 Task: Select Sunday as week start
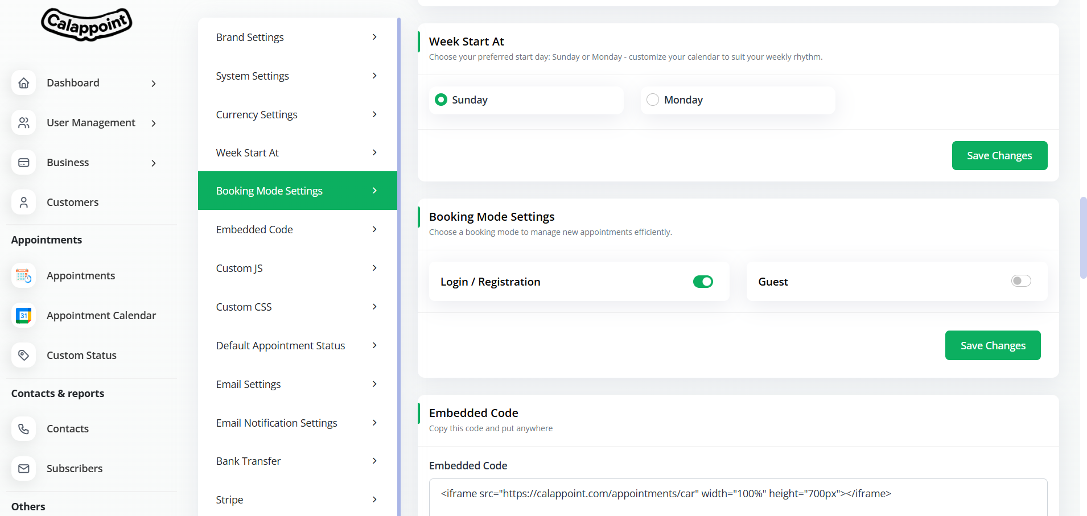tap(441, 100)
